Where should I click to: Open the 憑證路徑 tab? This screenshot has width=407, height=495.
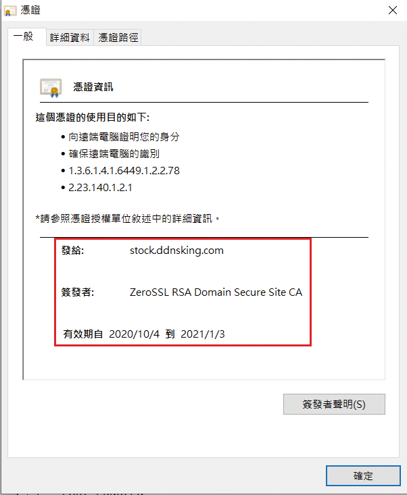(x=118, y=38)
